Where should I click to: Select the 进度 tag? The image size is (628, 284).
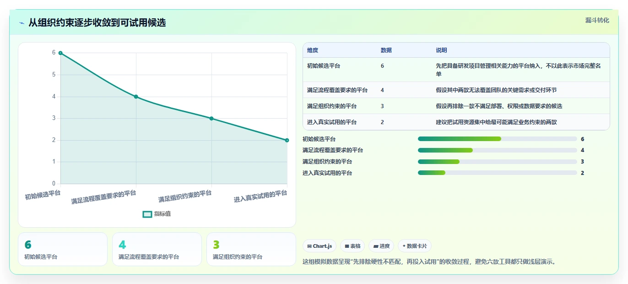(x=381, y=246)
